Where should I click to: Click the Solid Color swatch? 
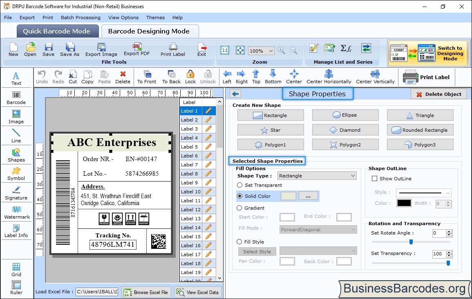coord(289,196)
